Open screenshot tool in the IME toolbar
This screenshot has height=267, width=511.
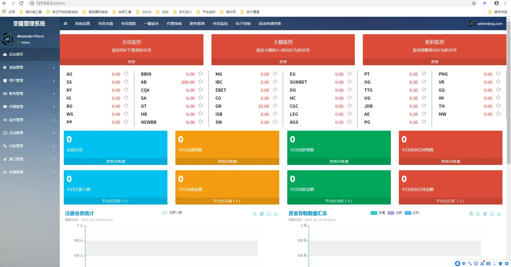482,264
